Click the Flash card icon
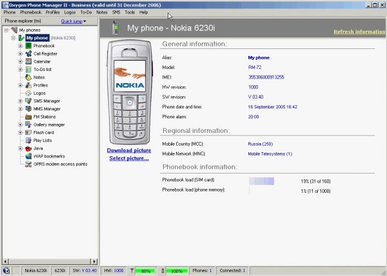The image size is (387, 276). click(x=28, y=132)
